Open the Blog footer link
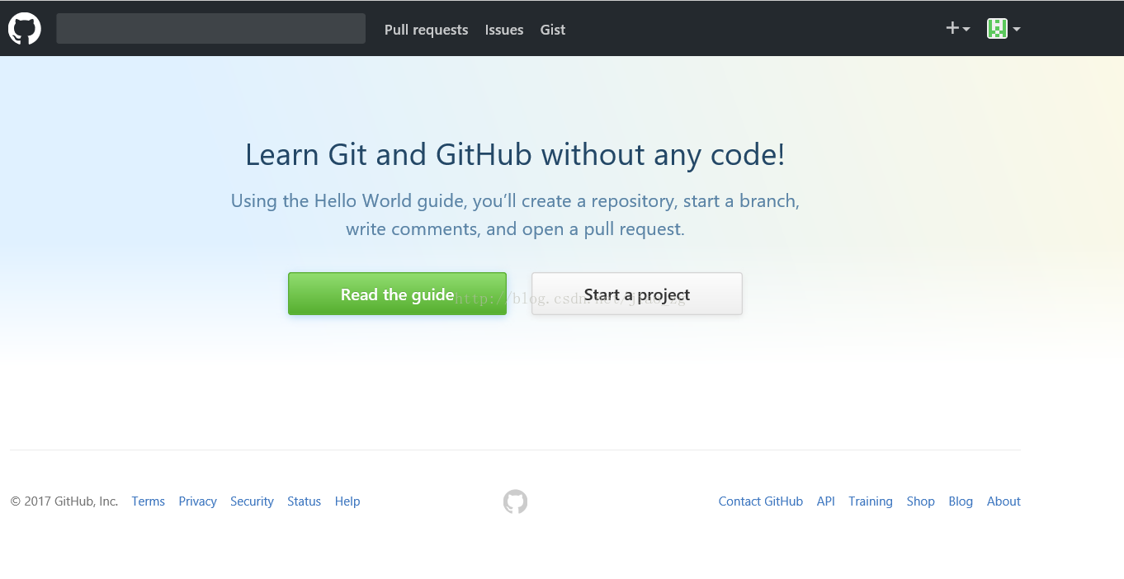The image size is (1124, 579). pos(961,501)
